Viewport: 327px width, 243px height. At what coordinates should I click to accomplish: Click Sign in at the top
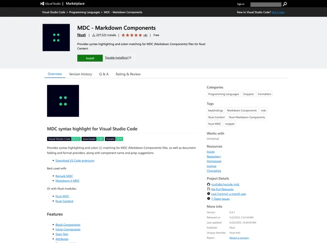click(240, 4)
